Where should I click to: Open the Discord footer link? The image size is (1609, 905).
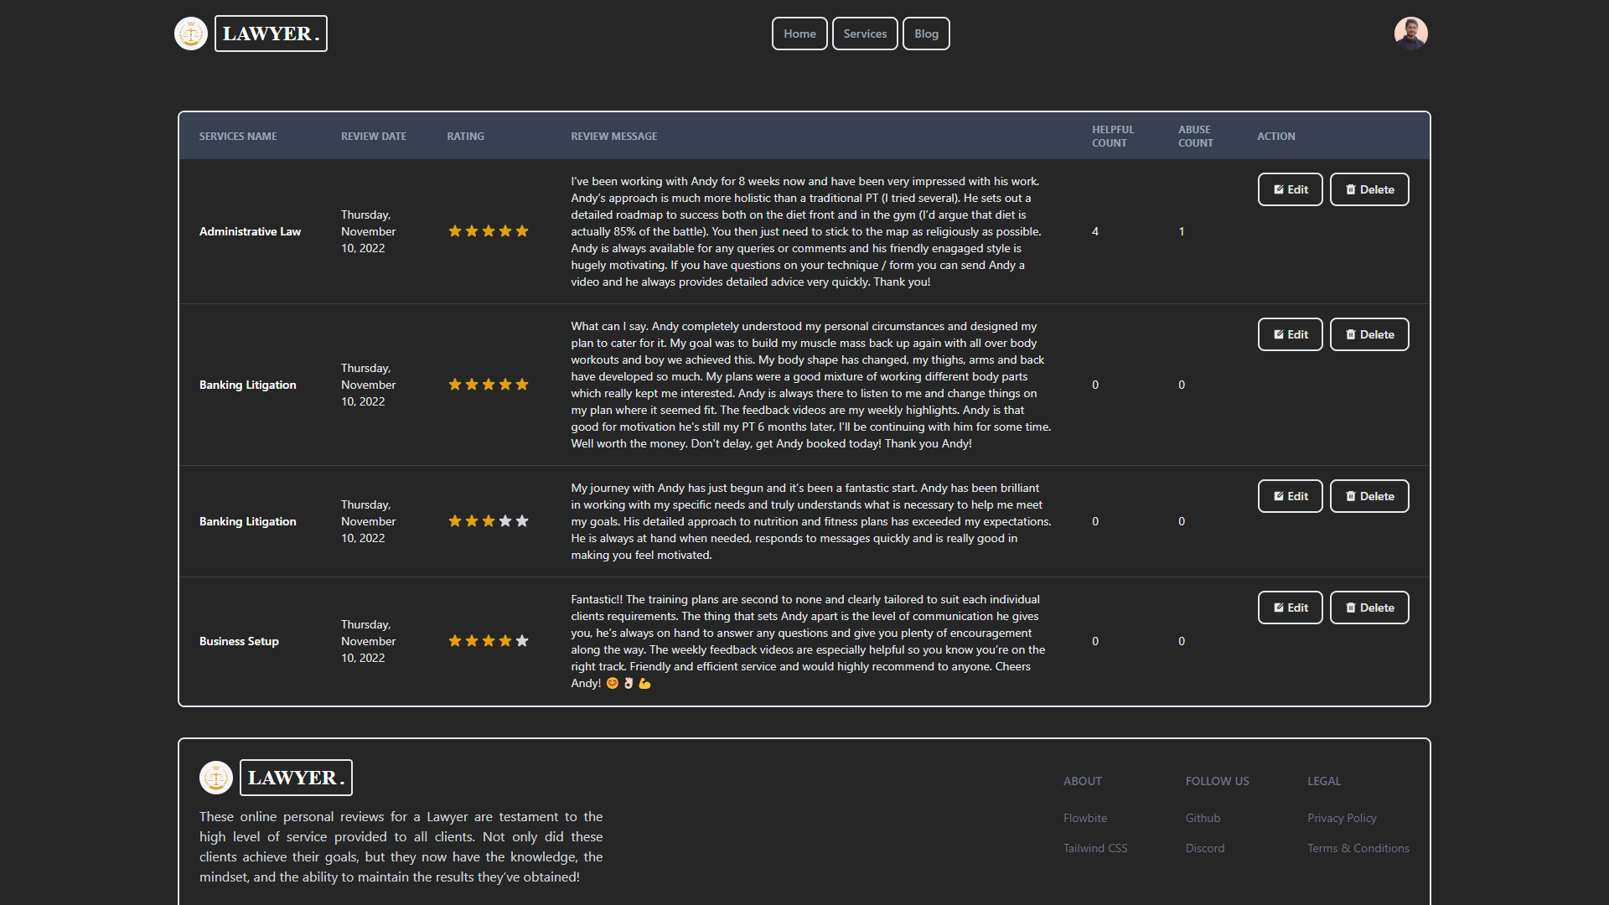coord(1204,848)
